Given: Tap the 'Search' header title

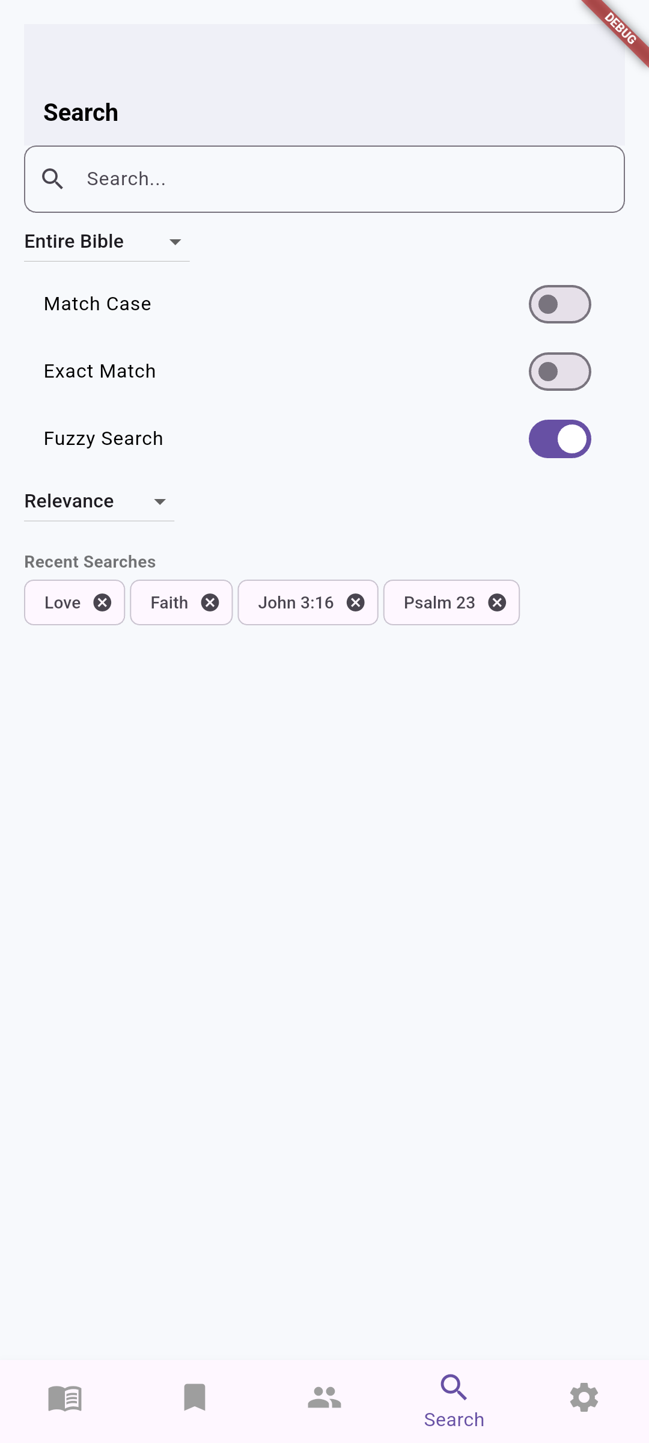Looking at the screenshot, I should point(81,112).
